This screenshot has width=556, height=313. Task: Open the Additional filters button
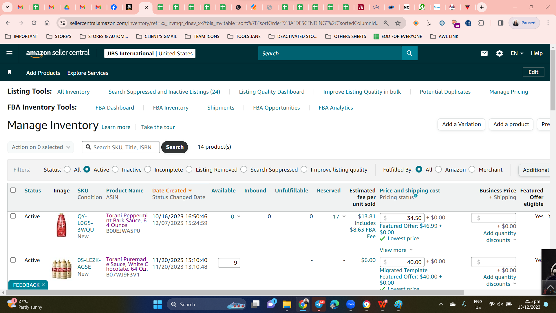[535, 170]
